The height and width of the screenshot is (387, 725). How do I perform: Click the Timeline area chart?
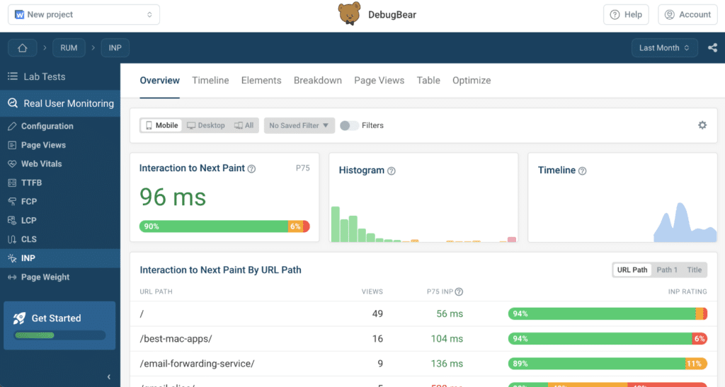pos(685,223)
